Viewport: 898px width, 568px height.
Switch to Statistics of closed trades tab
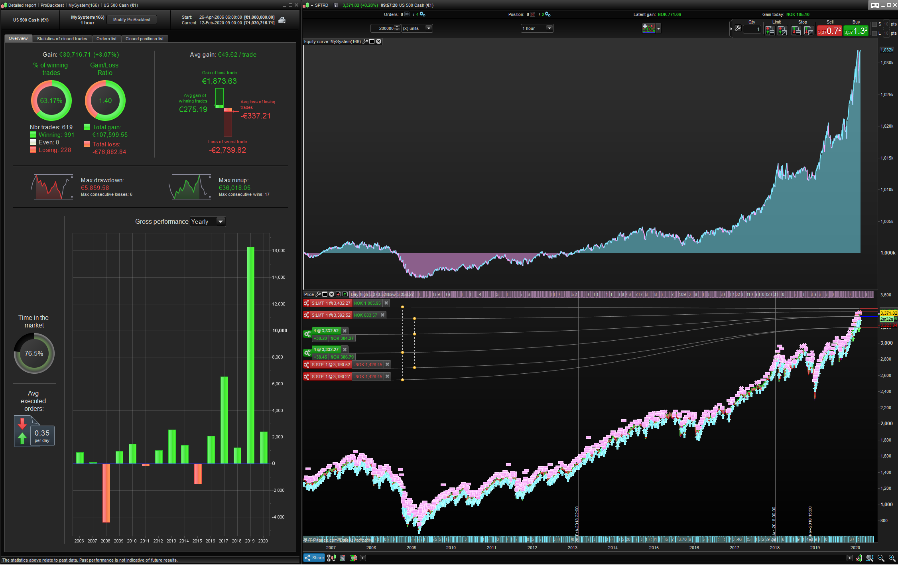click(x=62, y=39)
